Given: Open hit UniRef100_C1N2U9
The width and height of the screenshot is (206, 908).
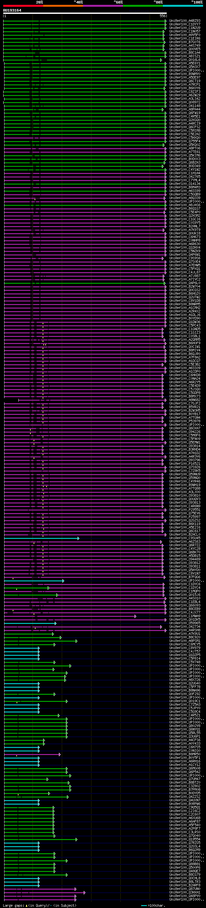Looking at the screenshot, I should [x=185, y=28].
